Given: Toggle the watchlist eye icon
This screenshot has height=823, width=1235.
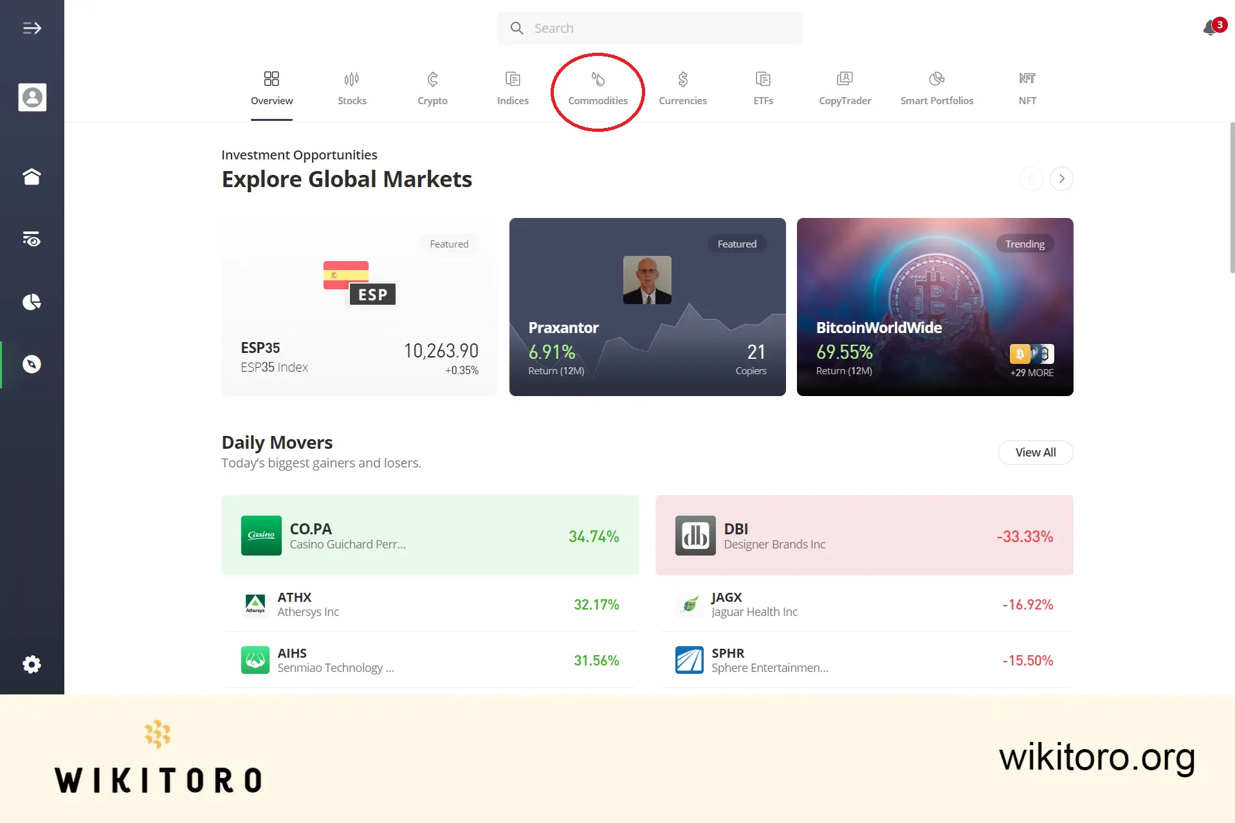Looking at the screenshot, I should pos(32,239).
